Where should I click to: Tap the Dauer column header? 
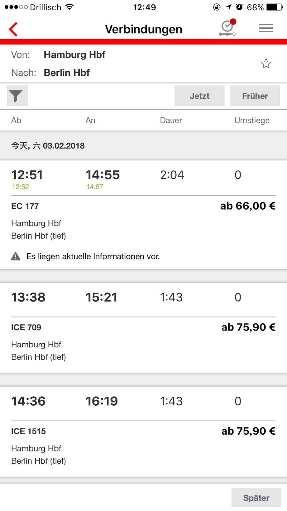[x=171, y=120]
